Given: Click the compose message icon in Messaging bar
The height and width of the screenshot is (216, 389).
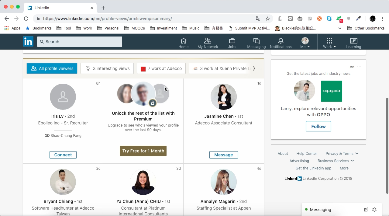Looking at the screenshot, I should pos(366,210).
